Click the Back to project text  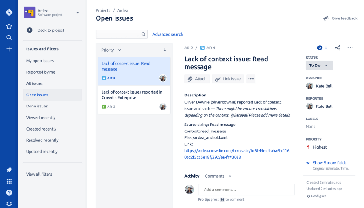pyautogui.click(x=51, y=30)
